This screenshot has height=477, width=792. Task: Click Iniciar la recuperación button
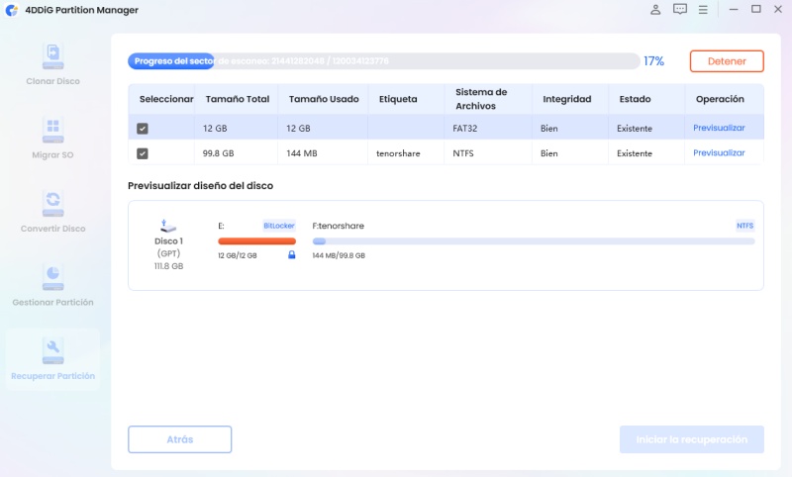[691, 439]
